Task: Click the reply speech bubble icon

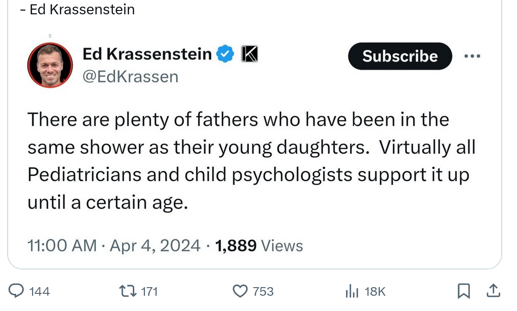Action: click(17, 290)
